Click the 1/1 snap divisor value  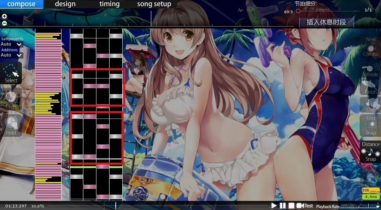click(368, 10)
